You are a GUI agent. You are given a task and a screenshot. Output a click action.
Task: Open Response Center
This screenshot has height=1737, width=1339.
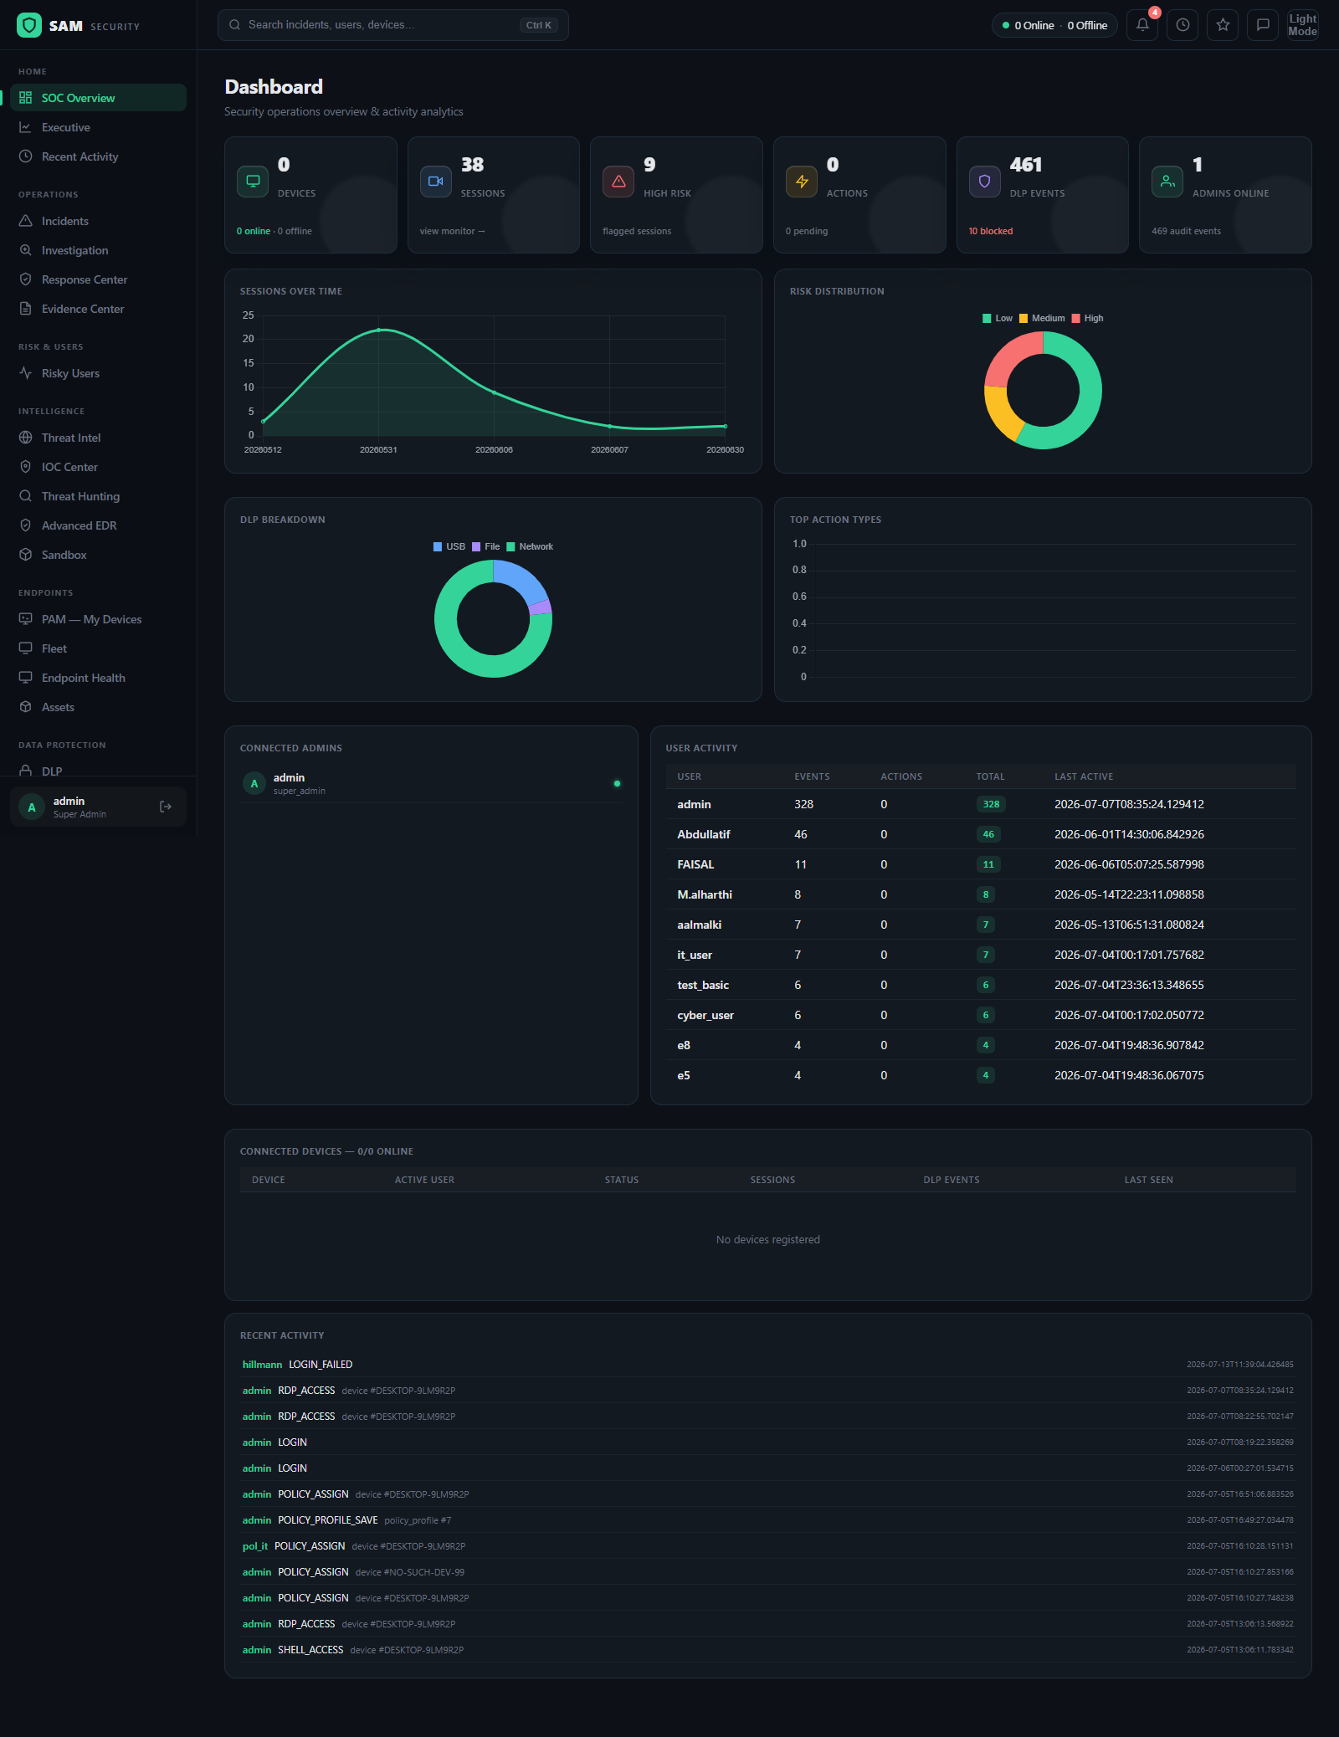[x=98, y=279]
